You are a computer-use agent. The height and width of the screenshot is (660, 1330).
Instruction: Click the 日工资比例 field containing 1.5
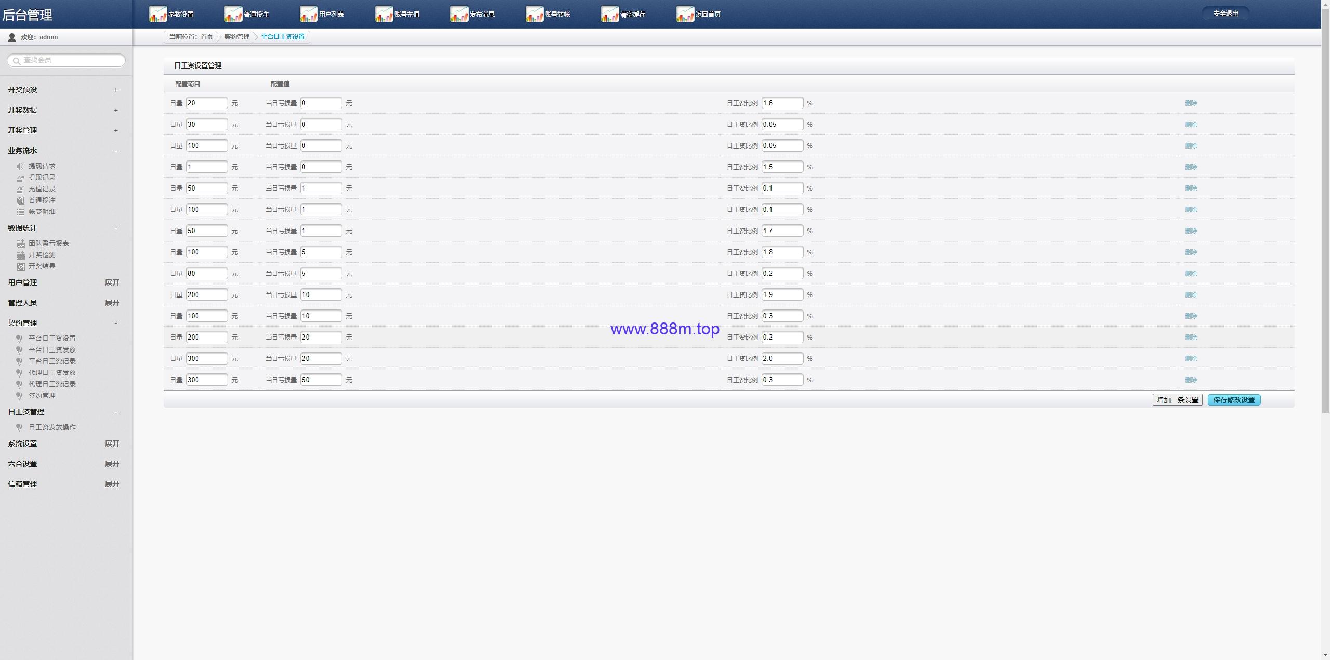tap(782, 167)
